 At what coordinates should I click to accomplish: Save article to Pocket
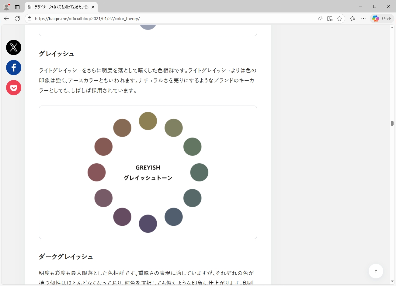[x=14, y=88]
